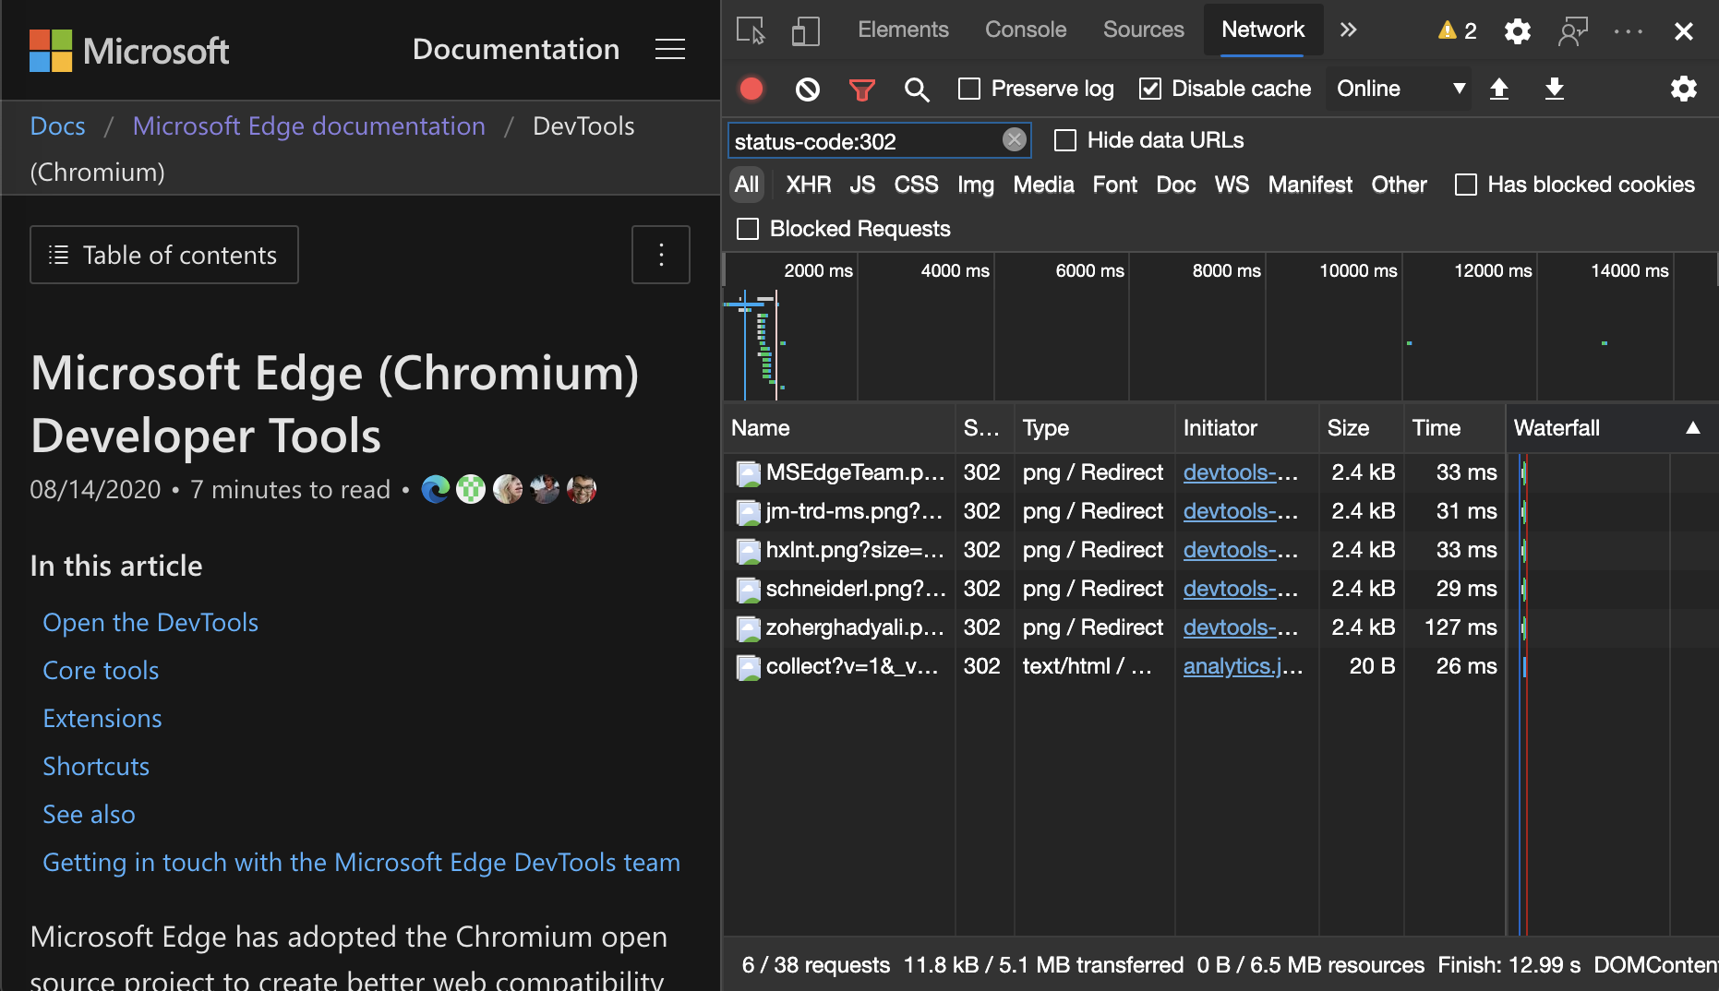This screenshot has width=1719, height=991.
Task: Open the Core tools article link
Action: [101, 671]
